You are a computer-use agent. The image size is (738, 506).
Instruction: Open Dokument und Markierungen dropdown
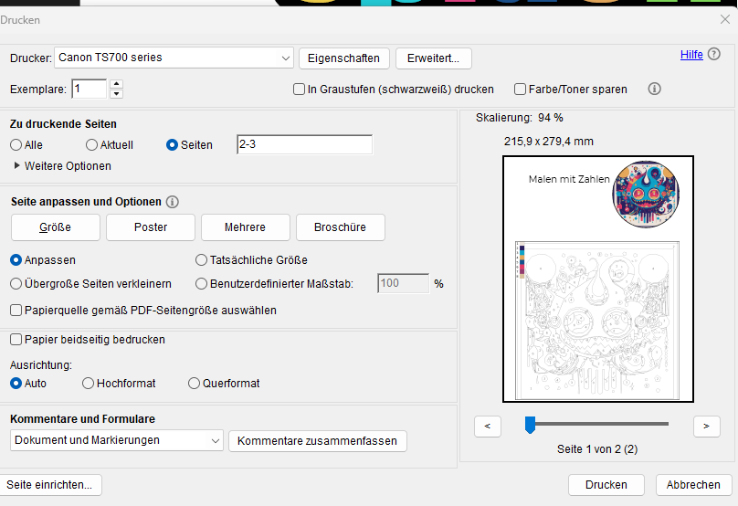pyautogui.click(x=117, y=440)
